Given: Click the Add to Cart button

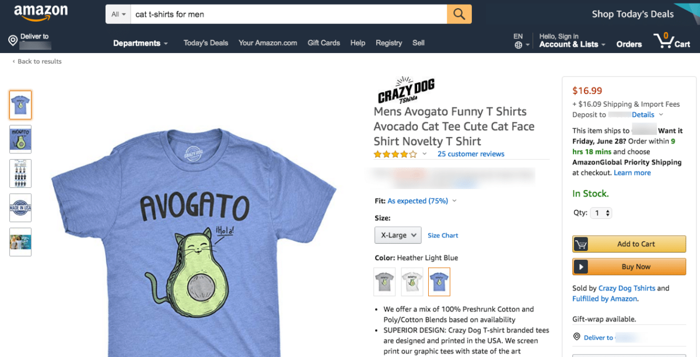Looking at the screenshot, I should pos(629,244).
